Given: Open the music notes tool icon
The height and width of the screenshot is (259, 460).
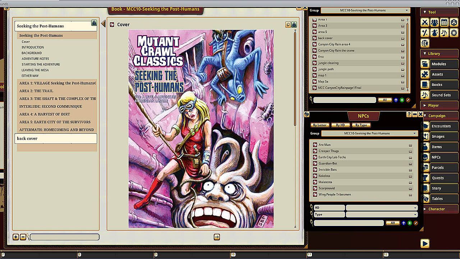Looking at the screenshot, I should pos(444,33).
